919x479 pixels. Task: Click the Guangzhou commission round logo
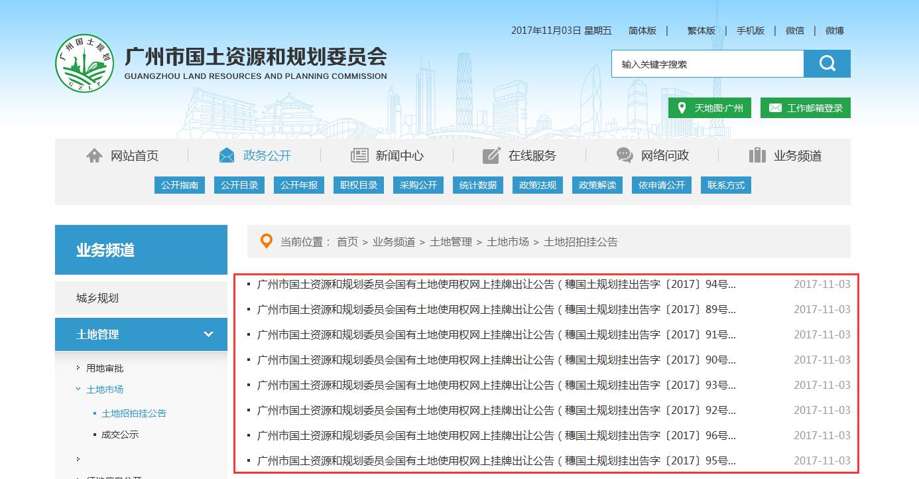[85, 64]
